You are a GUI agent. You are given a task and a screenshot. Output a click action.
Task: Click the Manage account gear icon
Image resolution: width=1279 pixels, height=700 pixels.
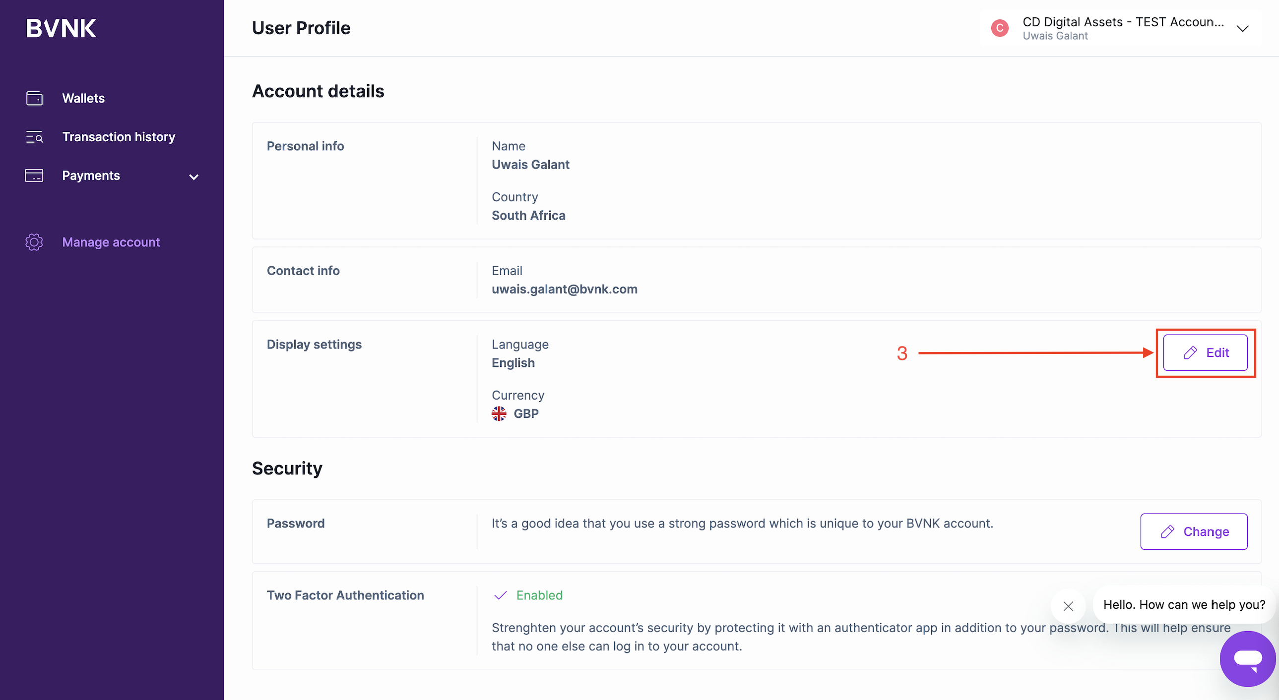pyautogui.click(x=34, y=242)
